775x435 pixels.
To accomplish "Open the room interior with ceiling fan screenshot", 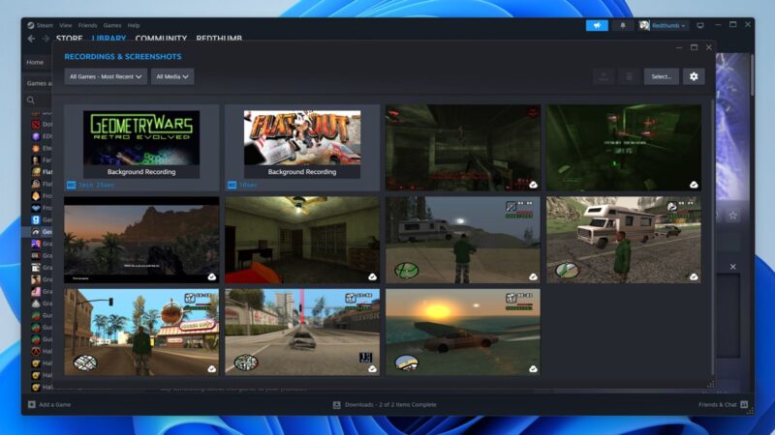I will (x=302, y=240).
